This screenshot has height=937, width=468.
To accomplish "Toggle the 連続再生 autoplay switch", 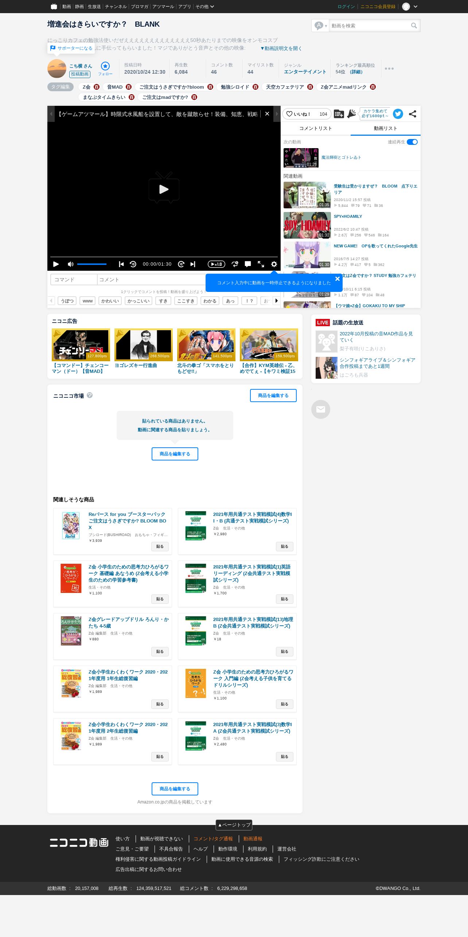I will click(412, 142).
